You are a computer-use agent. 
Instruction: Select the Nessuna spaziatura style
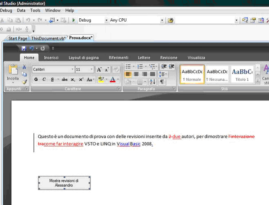(217, 74)
